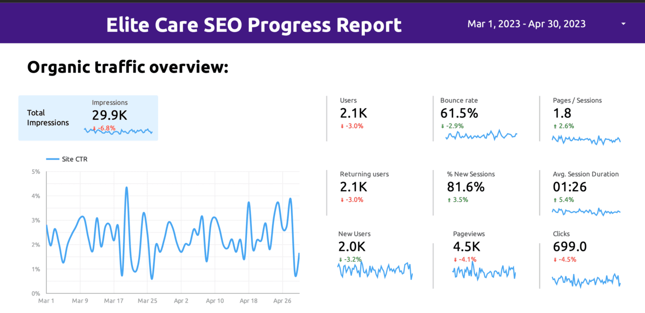The height and width of the screenshot is (313, 645).
Task: Click the red down arrow under Returning users
Action: click(342, 200)
